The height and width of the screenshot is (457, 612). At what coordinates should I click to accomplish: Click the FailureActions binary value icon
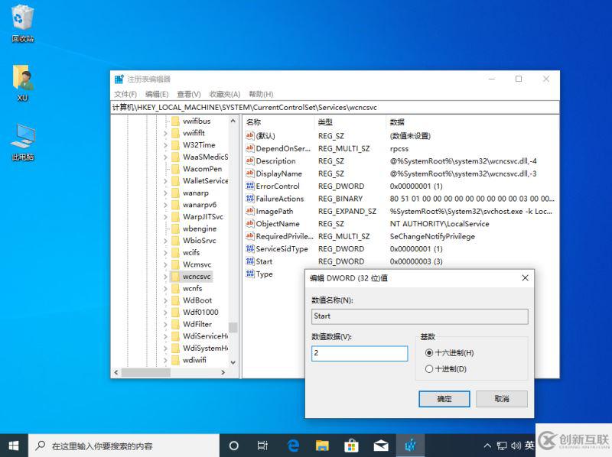[249, 199]
